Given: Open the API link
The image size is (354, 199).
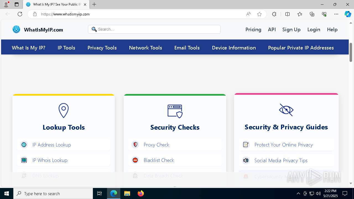Looking at the screenshot, I should click(272, 30).
